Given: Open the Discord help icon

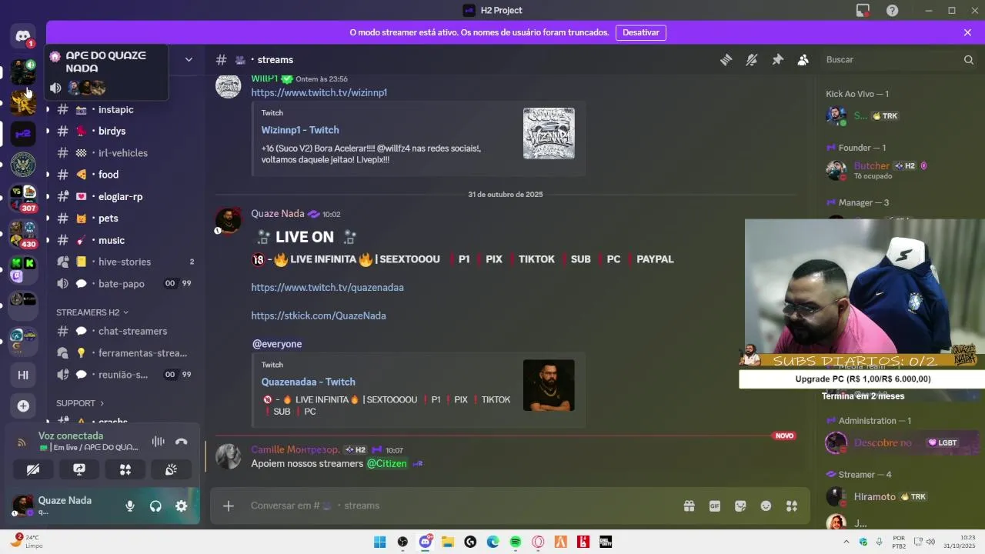Looking at the screenshot, I should pyautogui.click(x=892, y=10).
